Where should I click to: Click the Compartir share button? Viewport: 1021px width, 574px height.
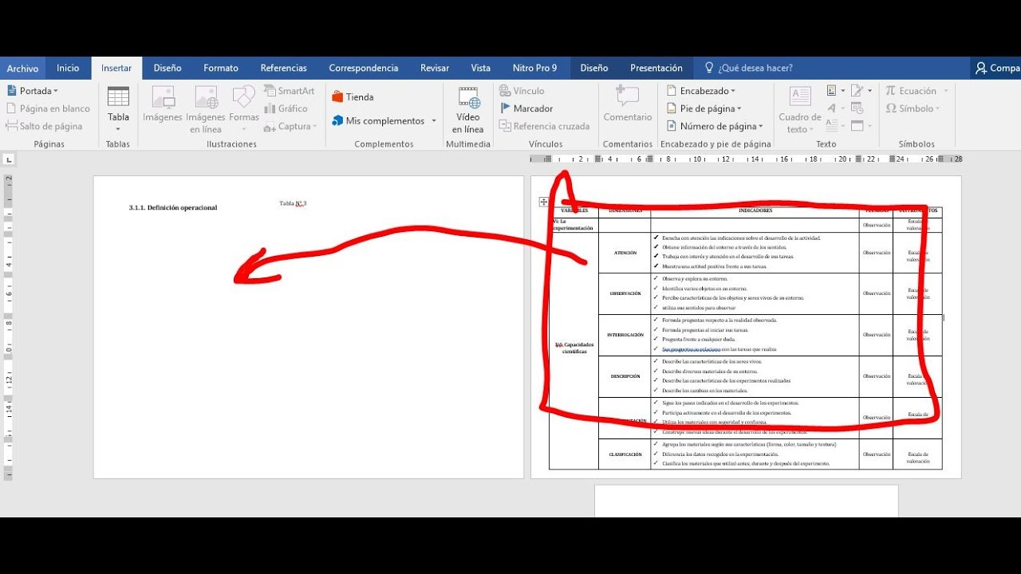click(x=997, y=68)
